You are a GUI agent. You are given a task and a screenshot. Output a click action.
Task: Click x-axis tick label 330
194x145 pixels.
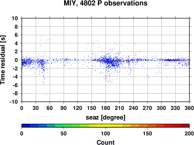click(175, 108)
